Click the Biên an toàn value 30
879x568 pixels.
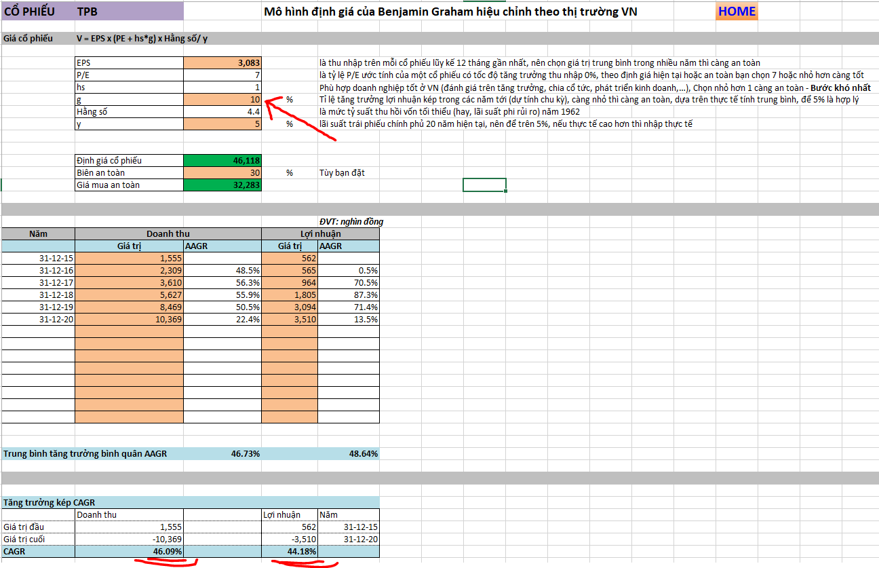coord(222,172)
